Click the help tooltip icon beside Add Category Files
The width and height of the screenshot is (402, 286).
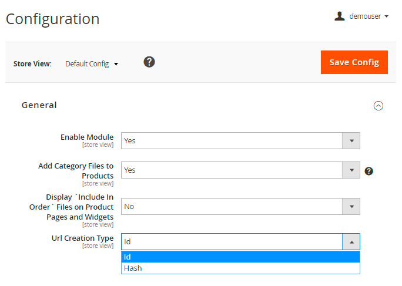point(369,171)
